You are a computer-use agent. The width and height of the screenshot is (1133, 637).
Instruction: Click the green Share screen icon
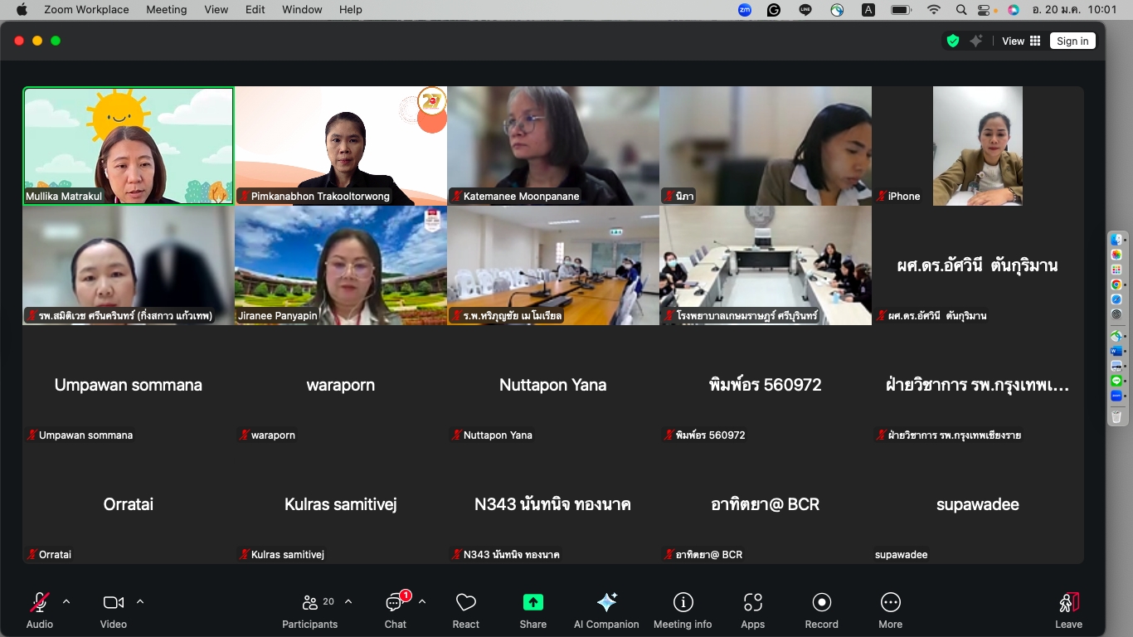pyautogui.click(x=532, y=603)
